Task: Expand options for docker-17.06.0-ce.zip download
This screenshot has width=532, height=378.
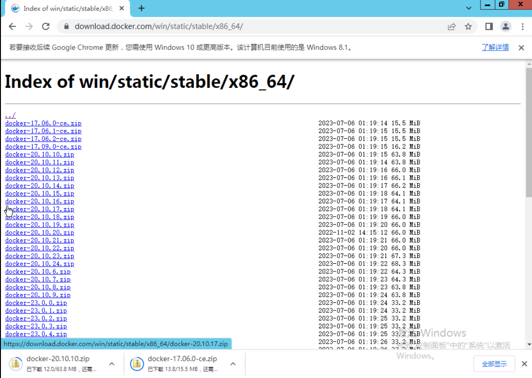Action: point(233,364)
